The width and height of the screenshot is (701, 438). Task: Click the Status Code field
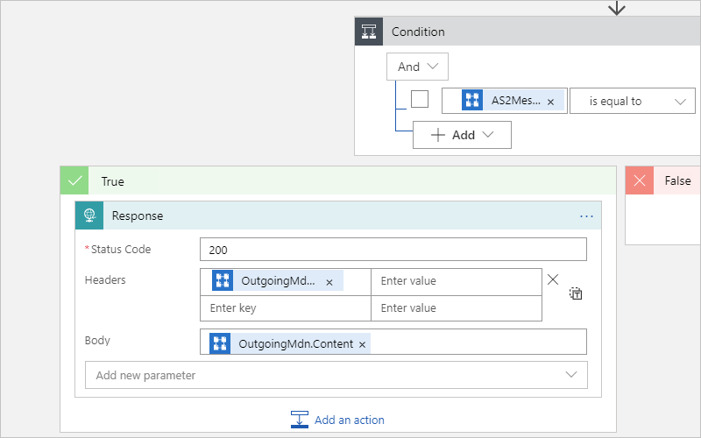pyautogui.click(x=393, y=250)
